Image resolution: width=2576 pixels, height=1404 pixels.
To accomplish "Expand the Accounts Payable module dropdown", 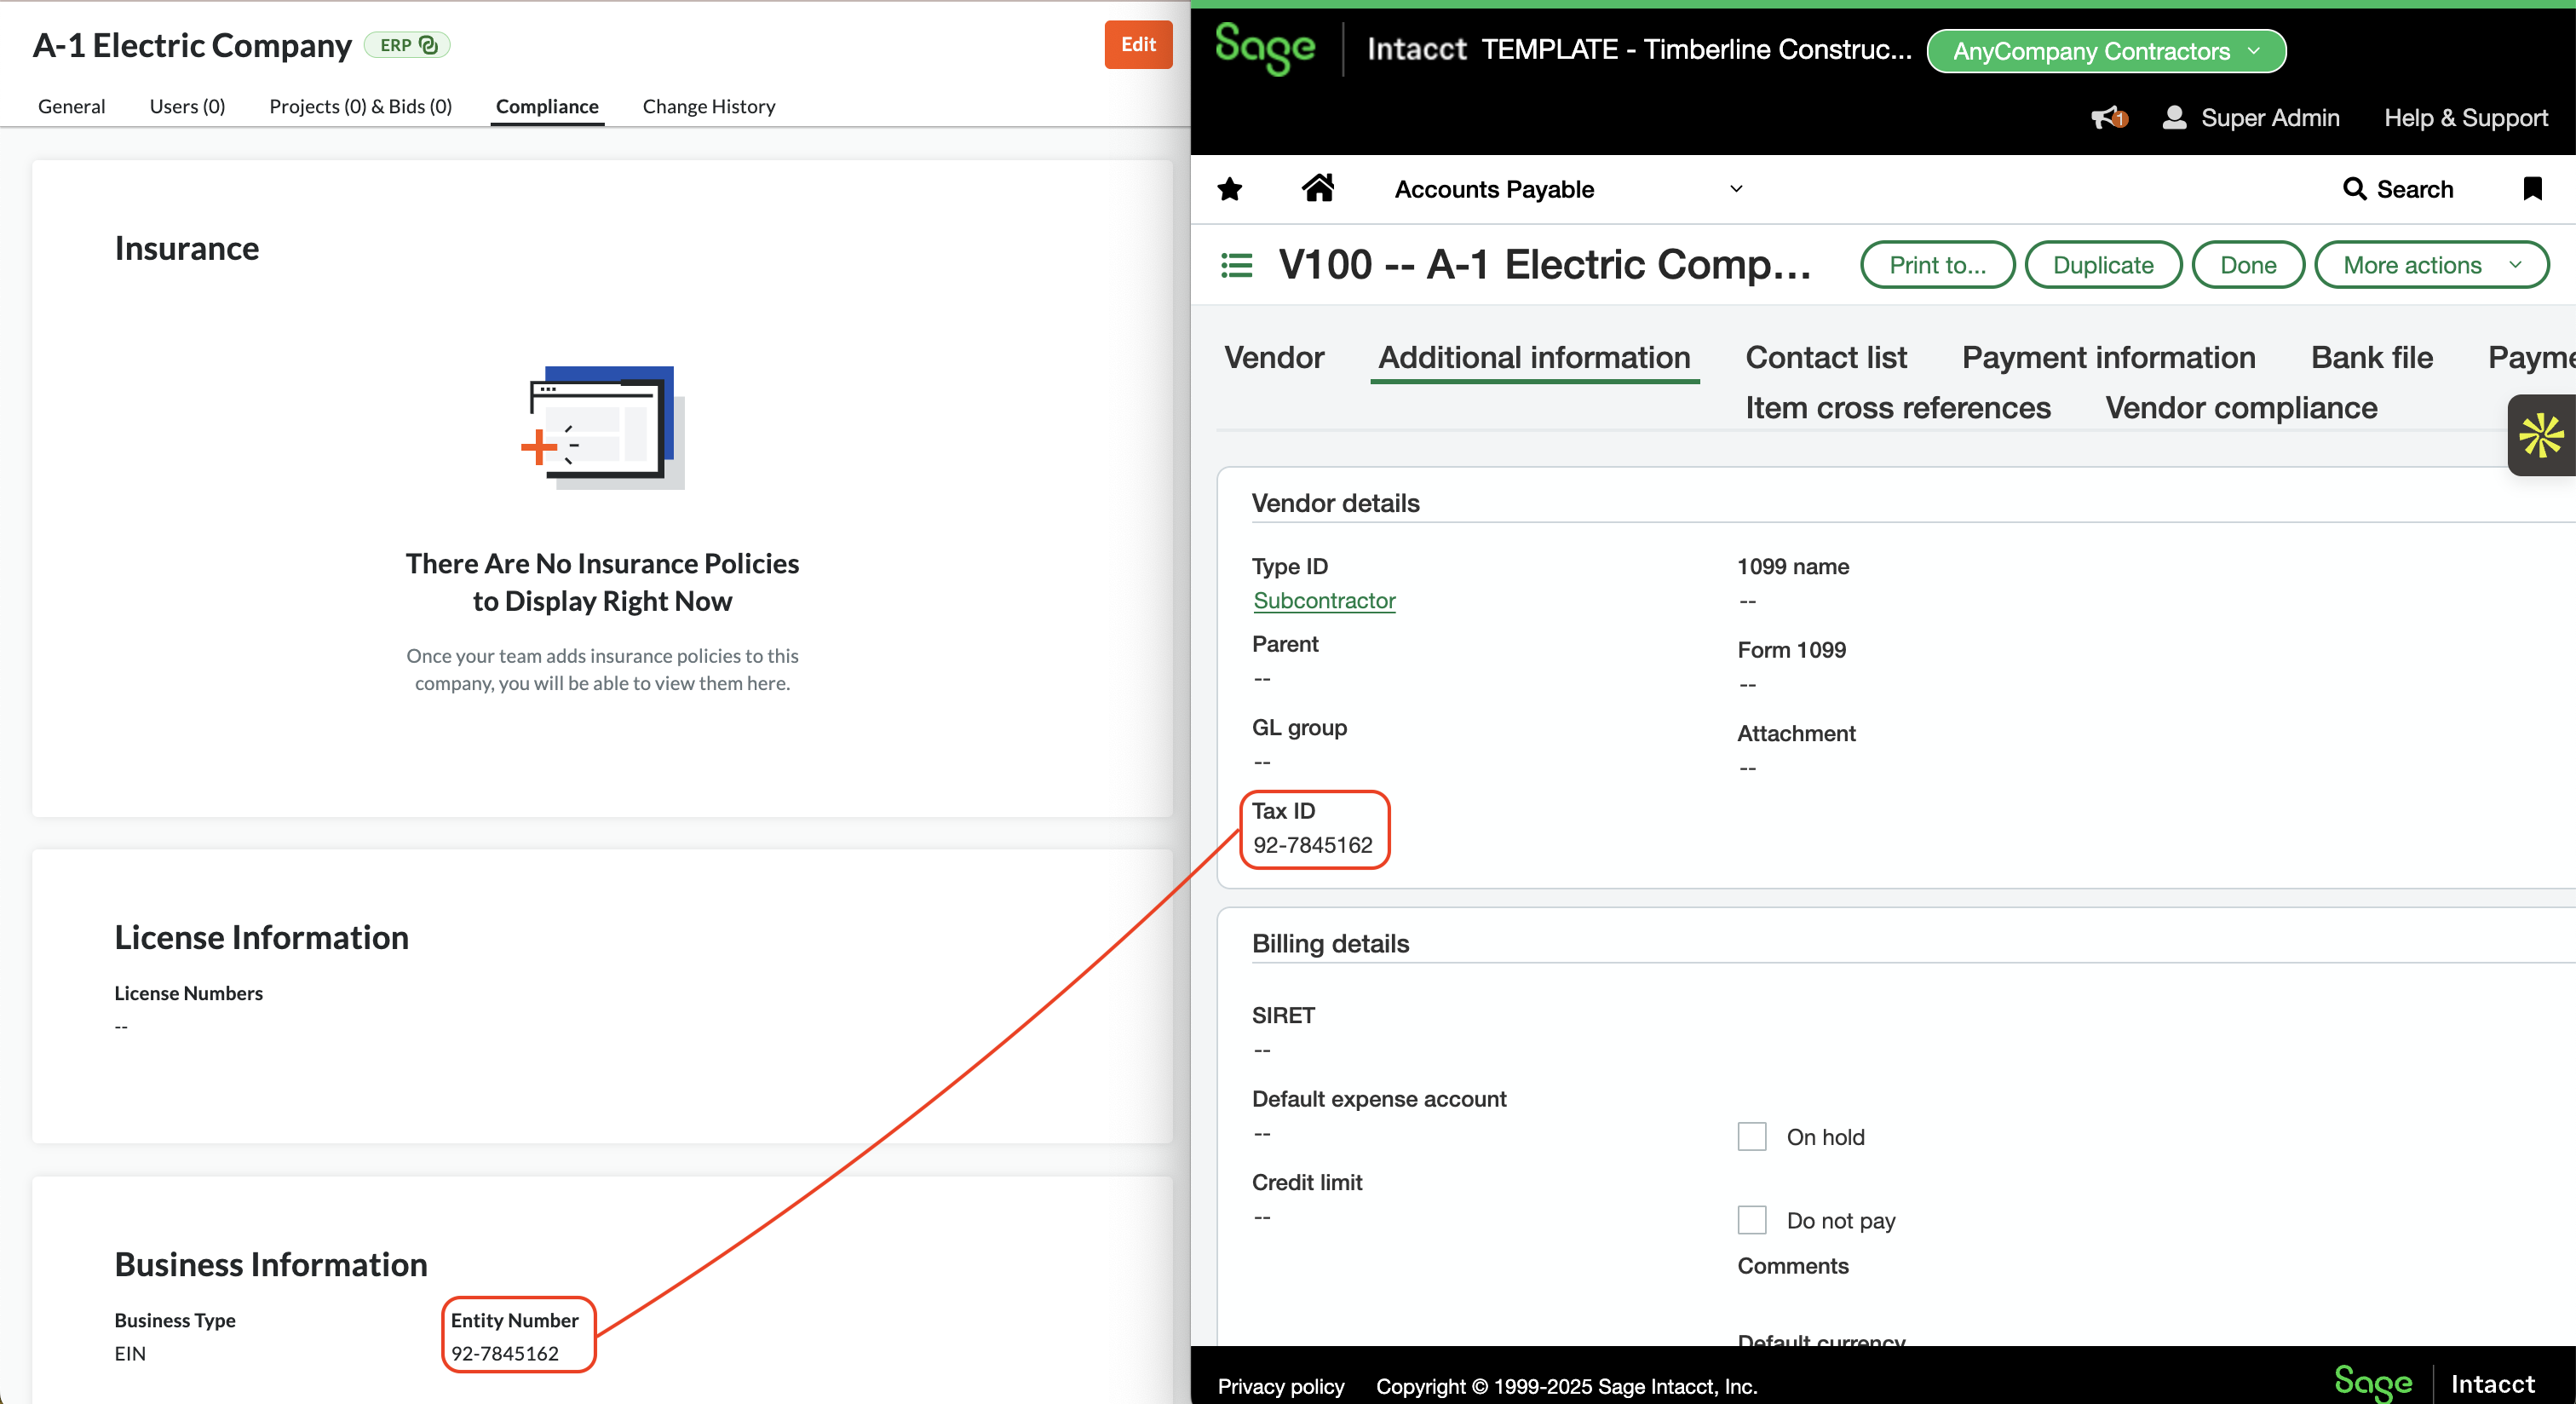I will pyautogui.click(x=1737, y=189).
